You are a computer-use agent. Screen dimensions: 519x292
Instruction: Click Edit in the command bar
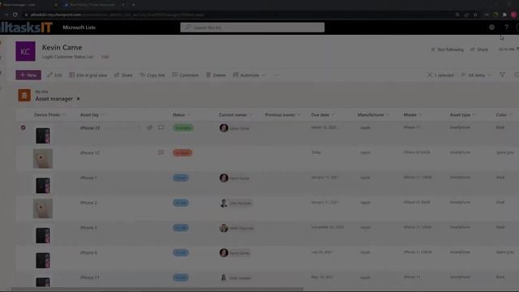tap(54, 75)
